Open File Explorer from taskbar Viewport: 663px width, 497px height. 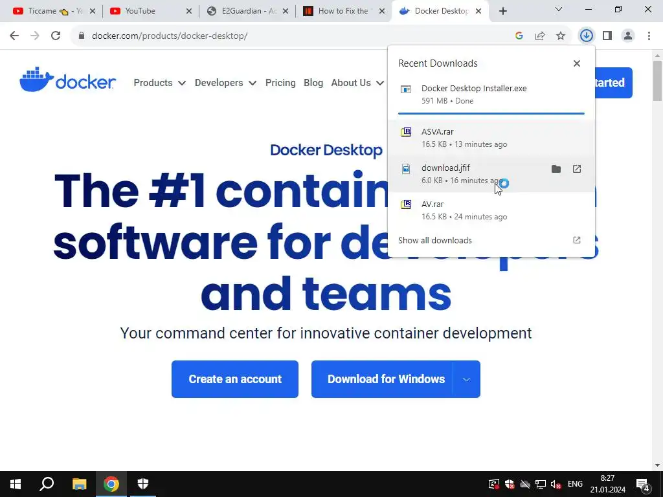point(79,484)
